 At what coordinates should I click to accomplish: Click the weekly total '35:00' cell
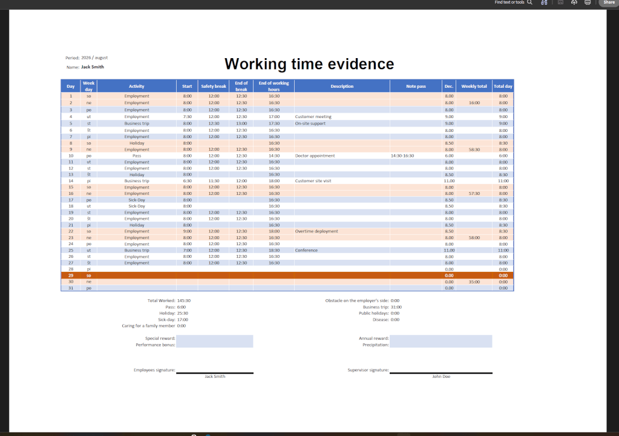(x=474, y=282)
